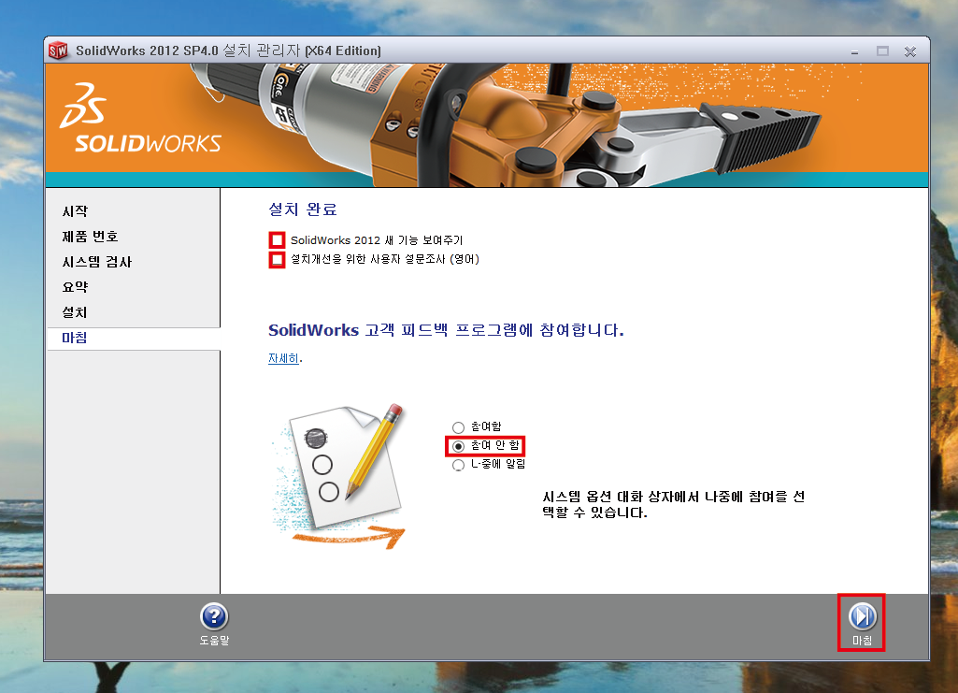This screenshot has width=958, height=693.
Task: Click the 시스템 옵션 대화 상자 note text
Action: click(x=673, y=505)
